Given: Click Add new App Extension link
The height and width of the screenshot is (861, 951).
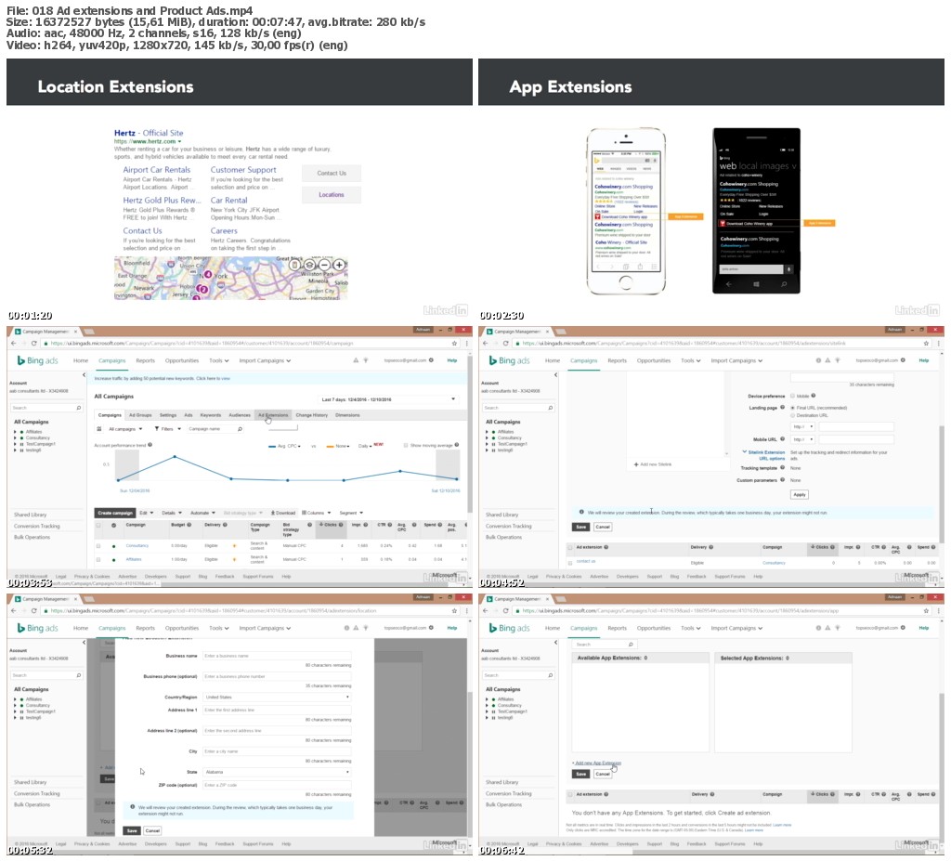Looking at the screenshot, I should 597,763.
